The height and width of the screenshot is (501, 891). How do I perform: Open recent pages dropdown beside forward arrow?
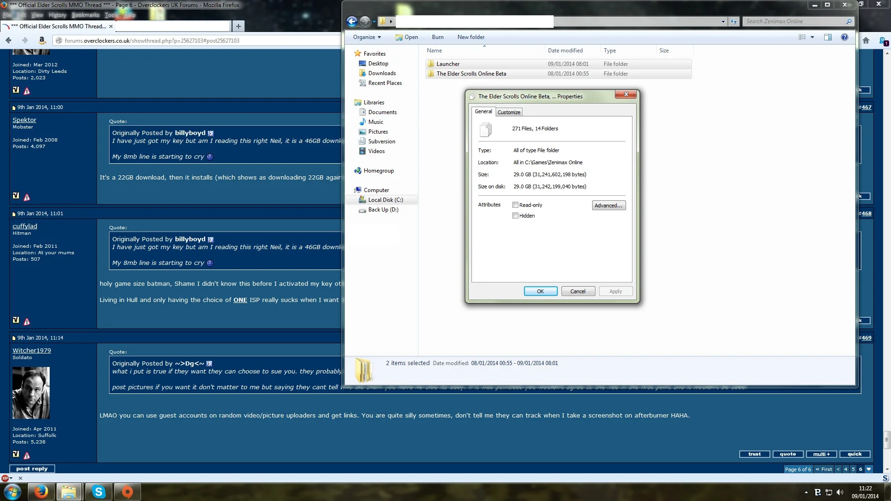(374, 21)
